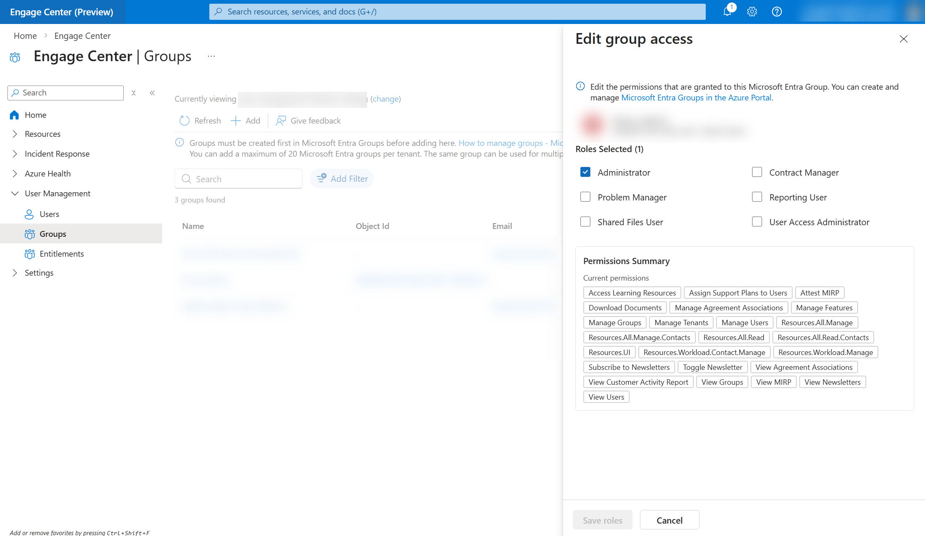925x536 pixels.
Task: Click the Attest MIRP permission tag
Action: pos(820,293)
